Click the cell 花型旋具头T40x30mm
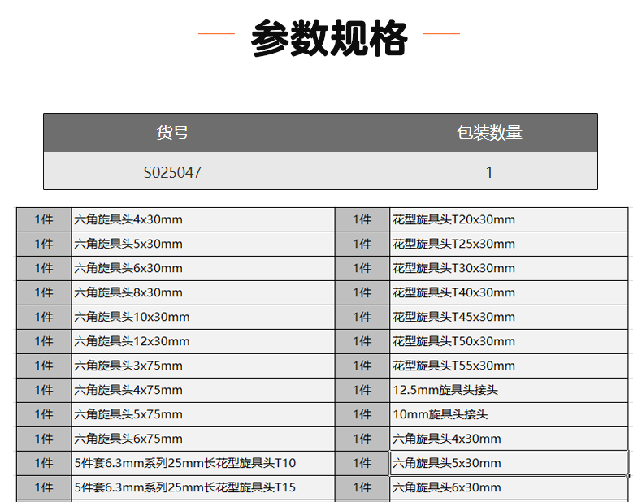This screenshot has height=502, width=642. tap(509, 293)
